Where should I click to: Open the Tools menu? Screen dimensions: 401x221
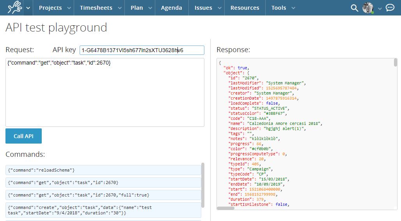pos(279,8)
